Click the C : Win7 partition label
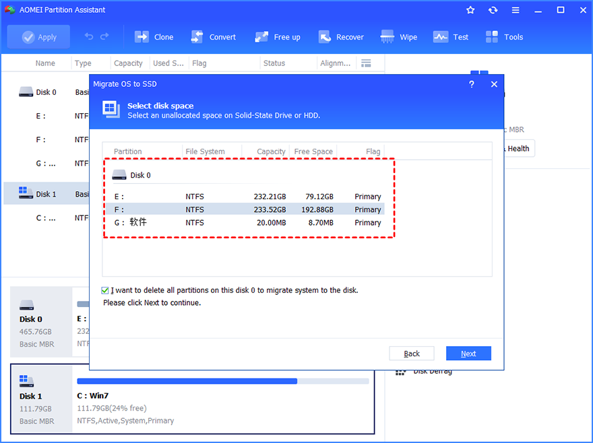This screenshot has width=593, height=443. (x=93, y=396)
